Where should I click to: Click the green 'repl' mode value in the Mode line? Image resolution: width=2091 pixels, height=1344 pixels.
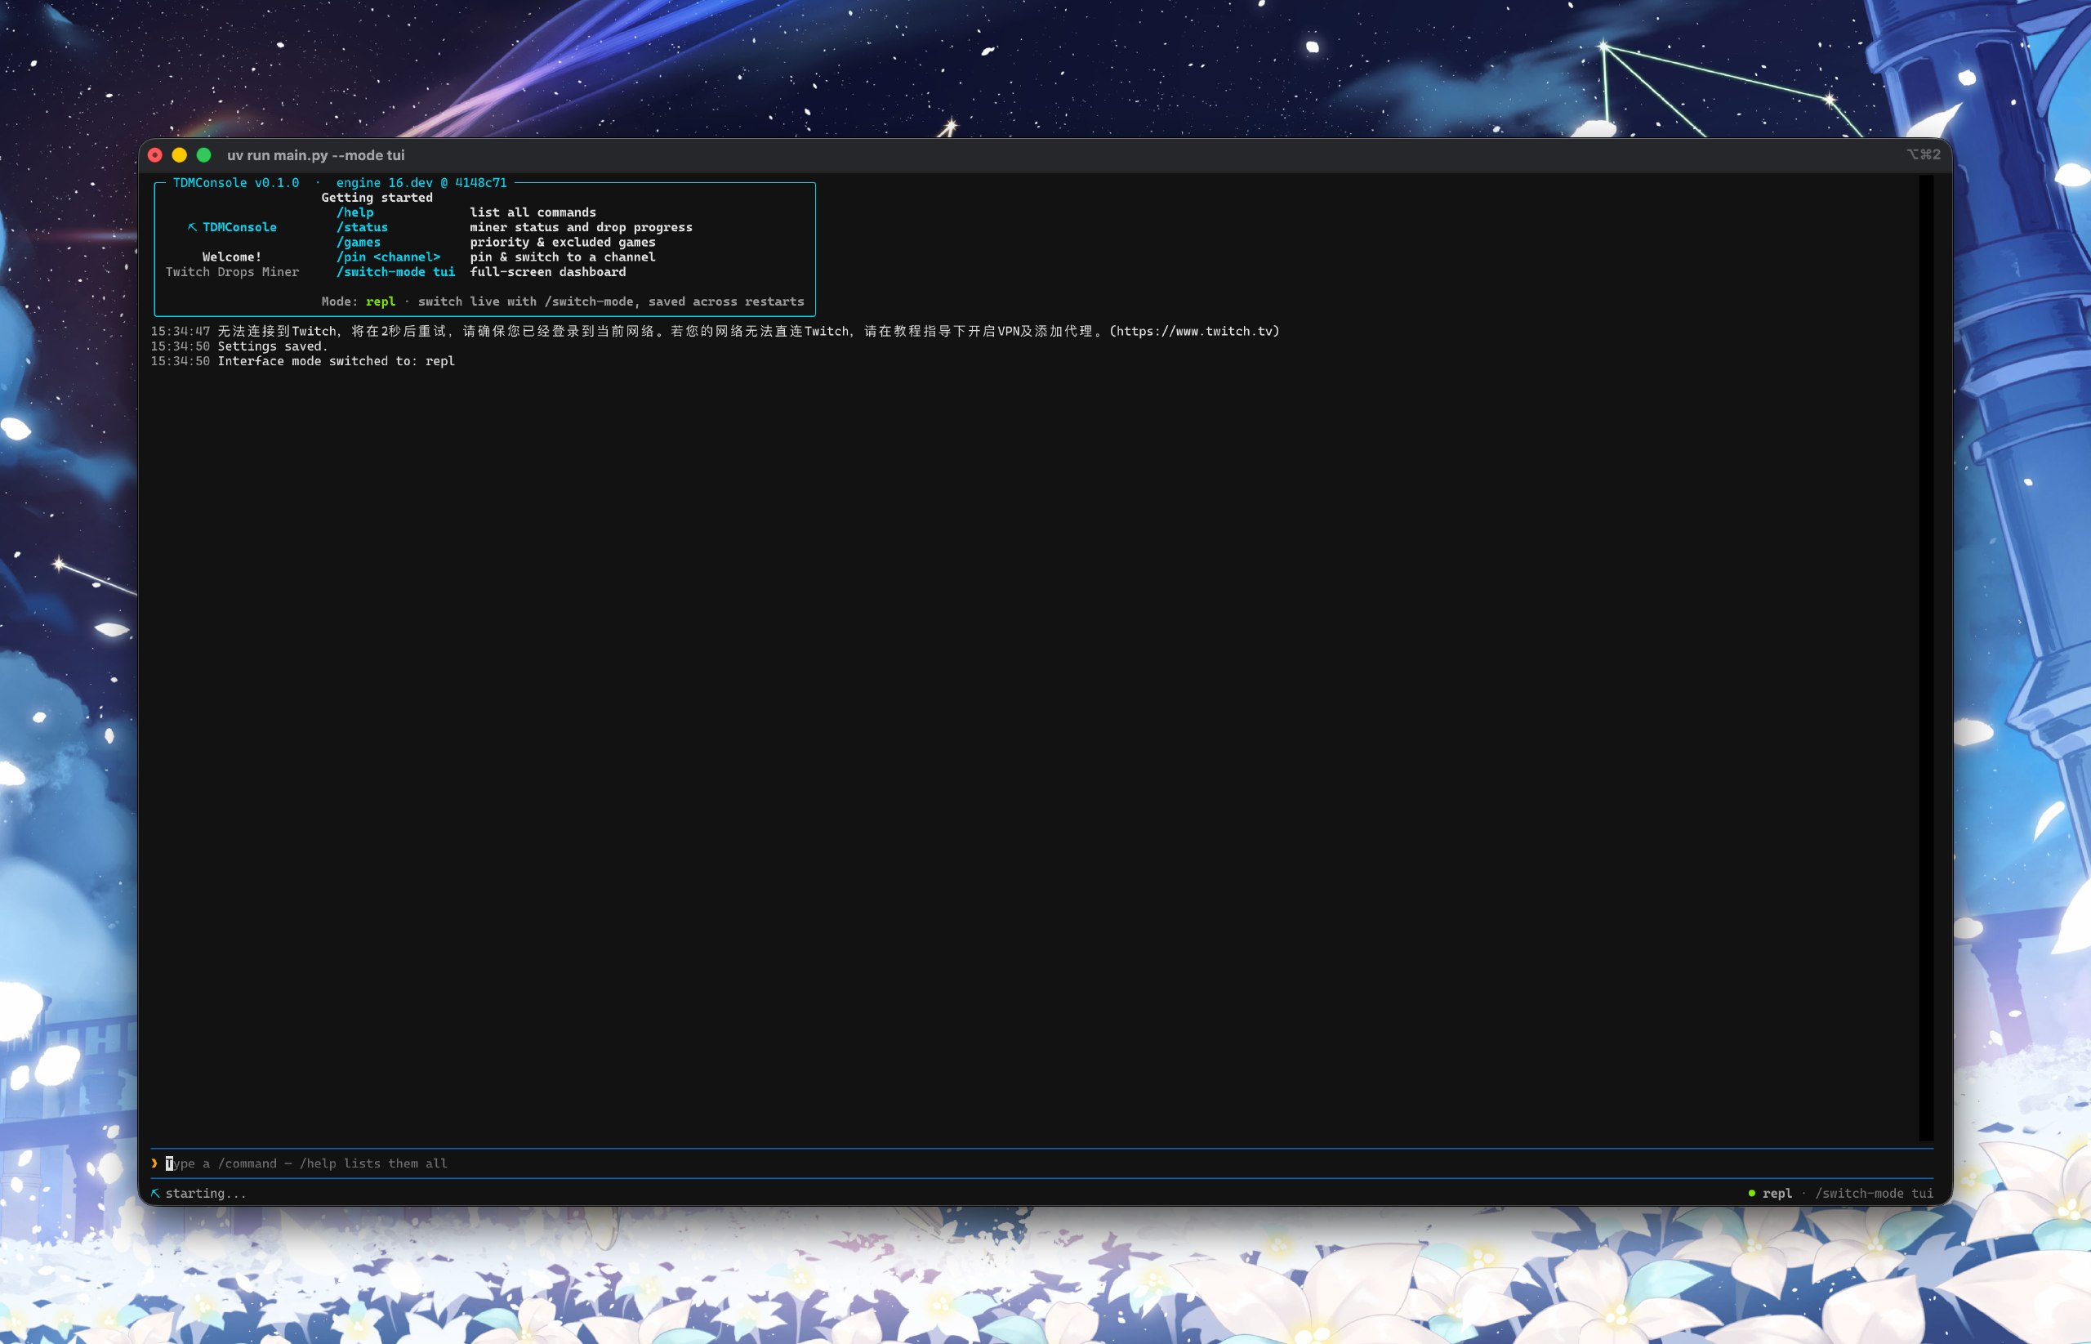coord(381,301)
